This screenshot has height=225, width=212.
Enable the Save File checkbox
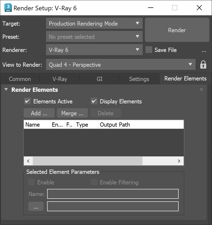pyautogui.click(x=149, y=50)
